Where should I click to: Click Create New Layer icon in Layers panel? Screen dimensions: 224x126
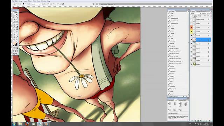coord(207,121)
